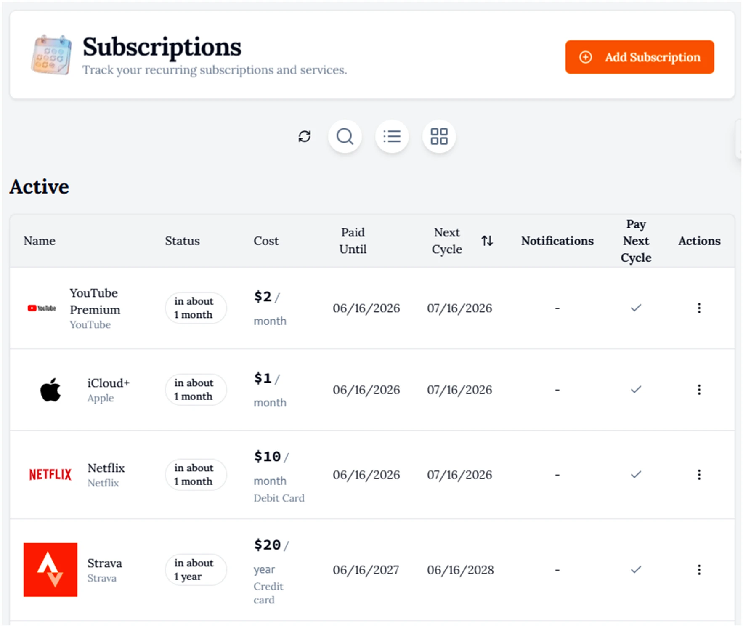This screenshot has width=743, height=627.
Task: Click YouTube Premium paid until 06/16/2026
Action: 366,308
